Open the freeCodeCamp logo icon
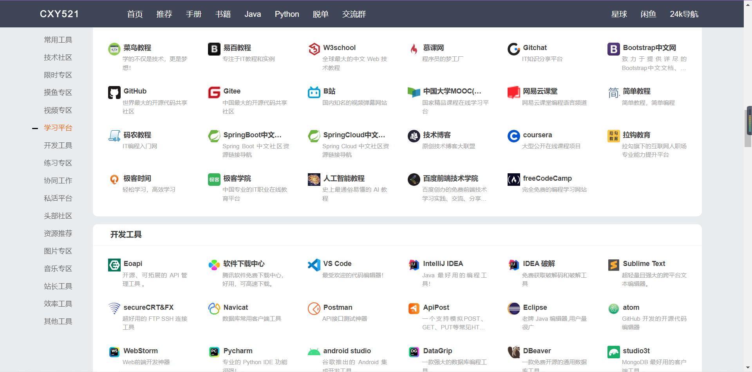 (x=514, y=180)
